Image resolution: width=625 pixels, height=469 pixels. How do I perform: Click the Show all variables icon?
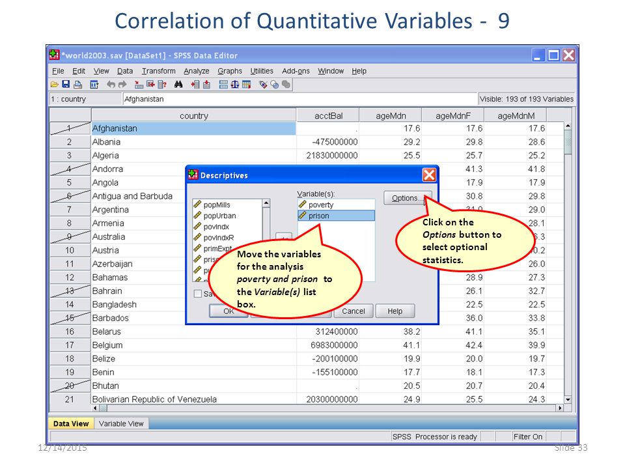pyautogui.click(x=286, y=84)
